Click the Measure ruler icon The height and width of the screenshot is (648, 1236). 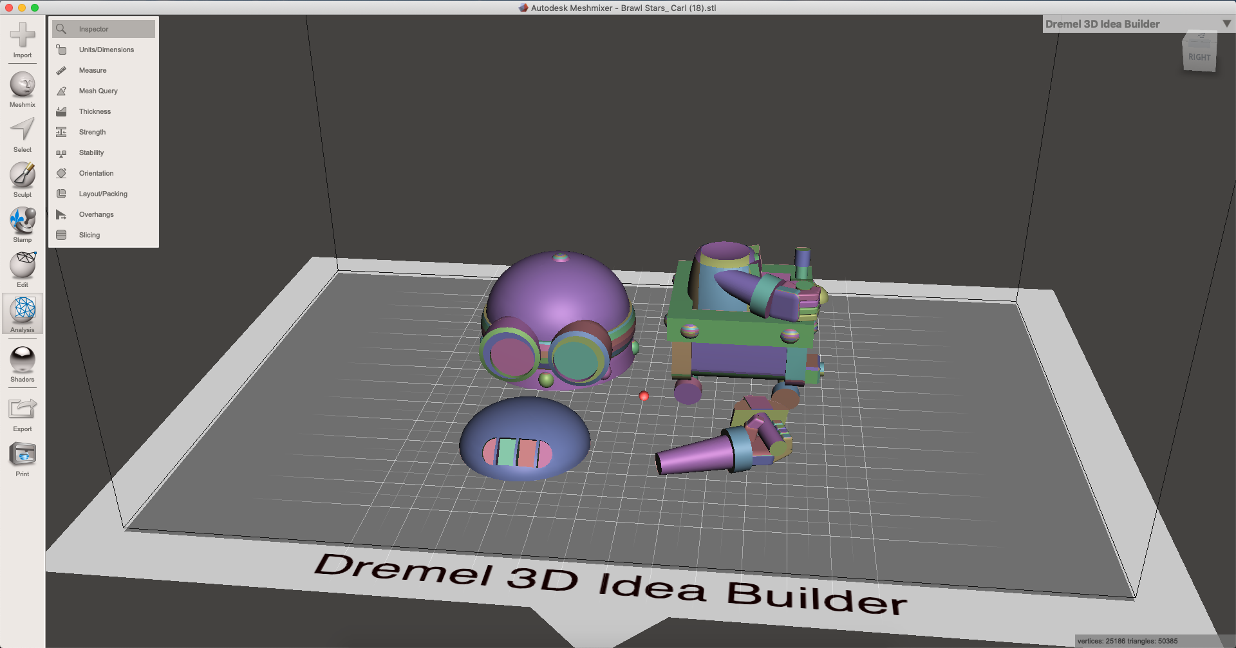61,70
